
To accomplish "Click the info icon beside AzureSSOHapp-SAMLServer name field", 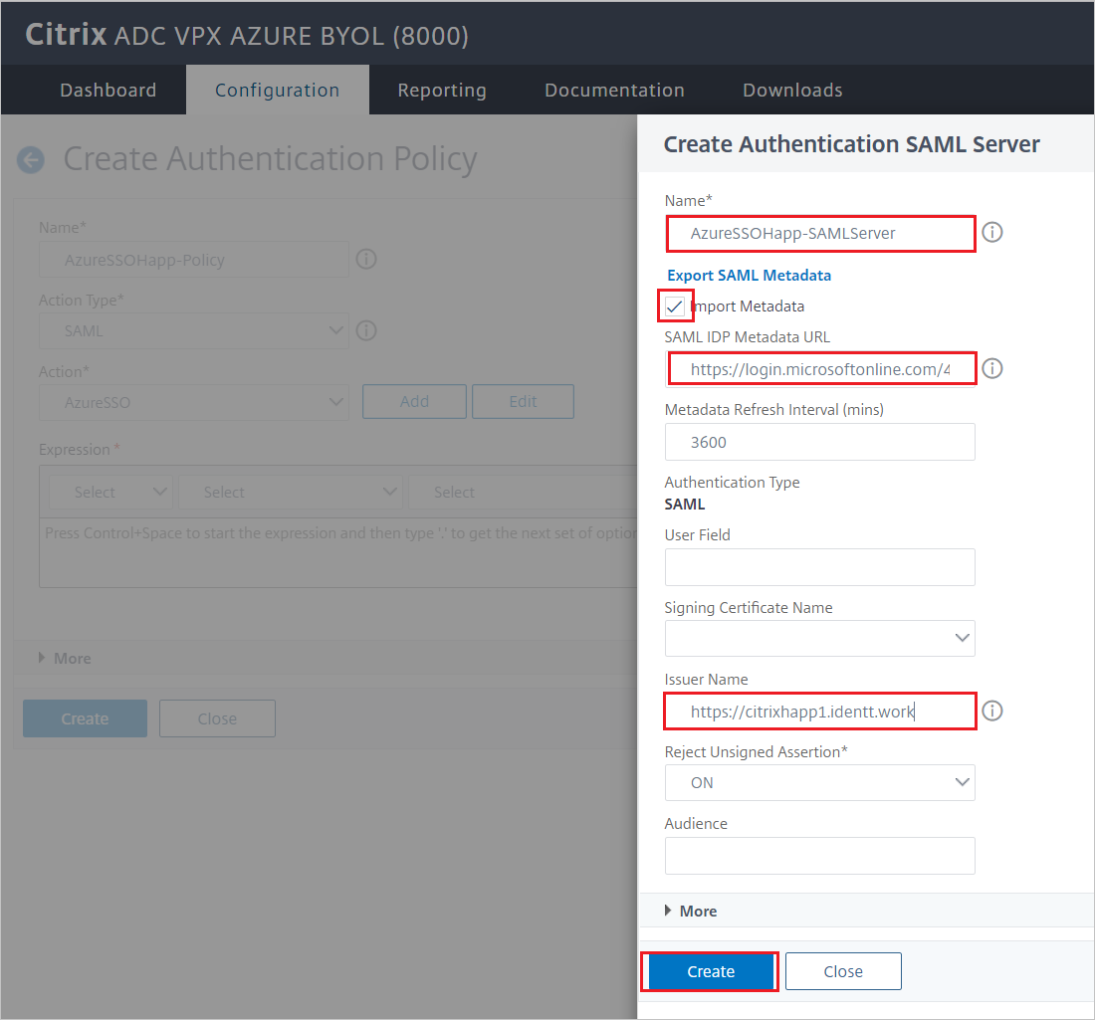I will coord(991,232).
